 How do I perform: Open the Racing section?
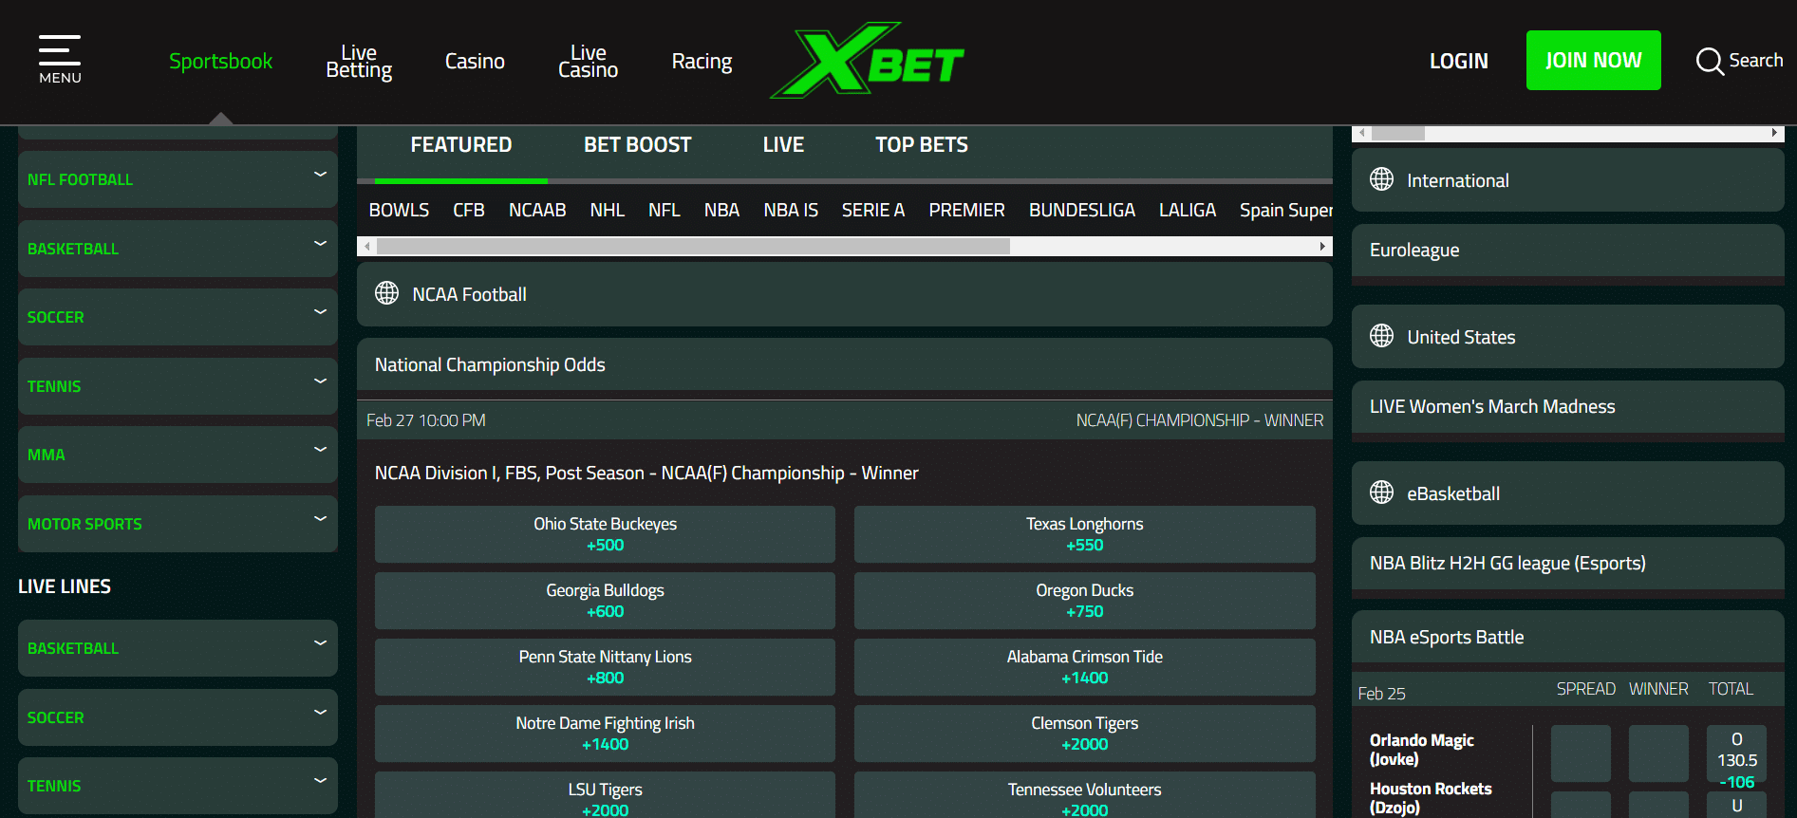[702, 62]
